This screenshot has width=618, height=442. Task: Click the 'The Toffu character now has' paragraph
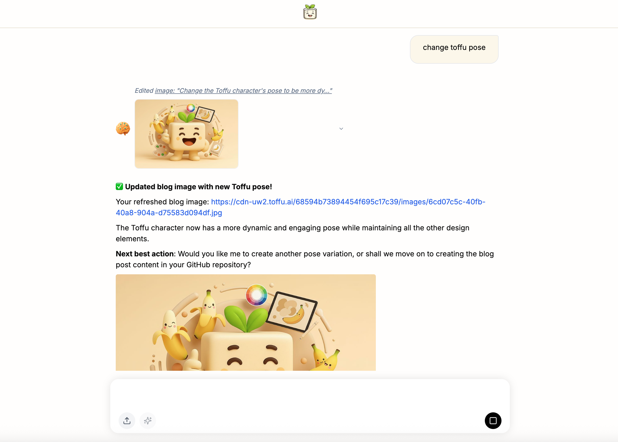(x=292, y=233)
